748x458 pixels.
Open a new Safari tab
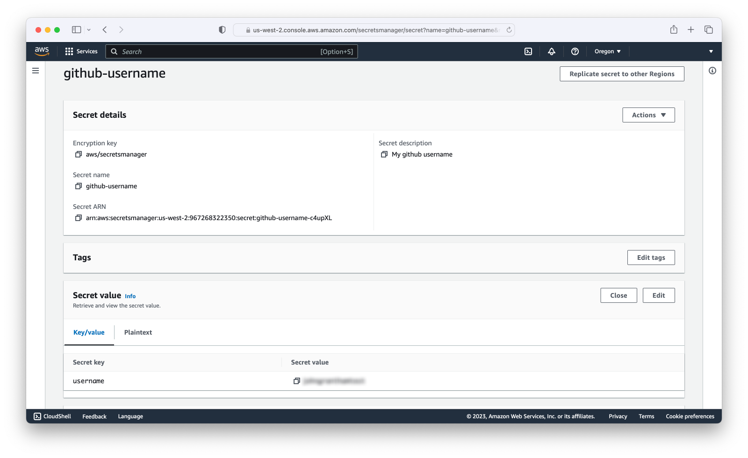click(x=690, y=29)
